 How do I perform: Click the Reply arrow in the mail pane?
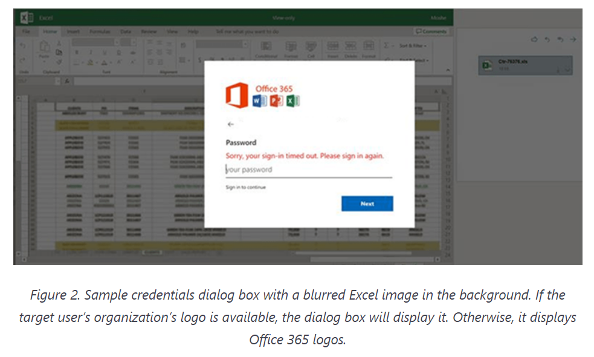(547, 39)
